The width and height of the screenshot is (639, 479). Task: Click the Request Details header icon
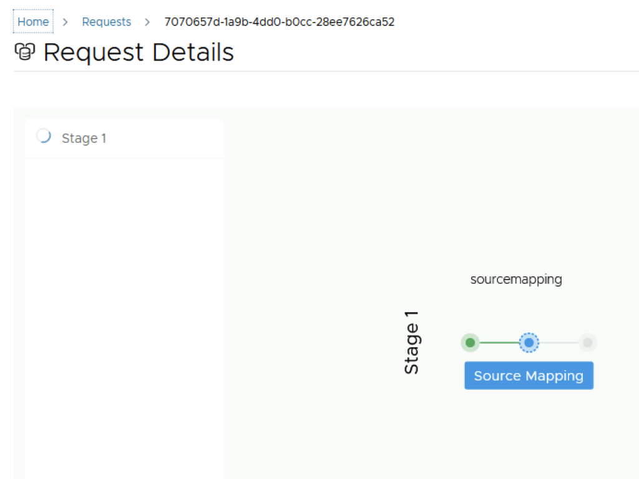coord(24,52)
